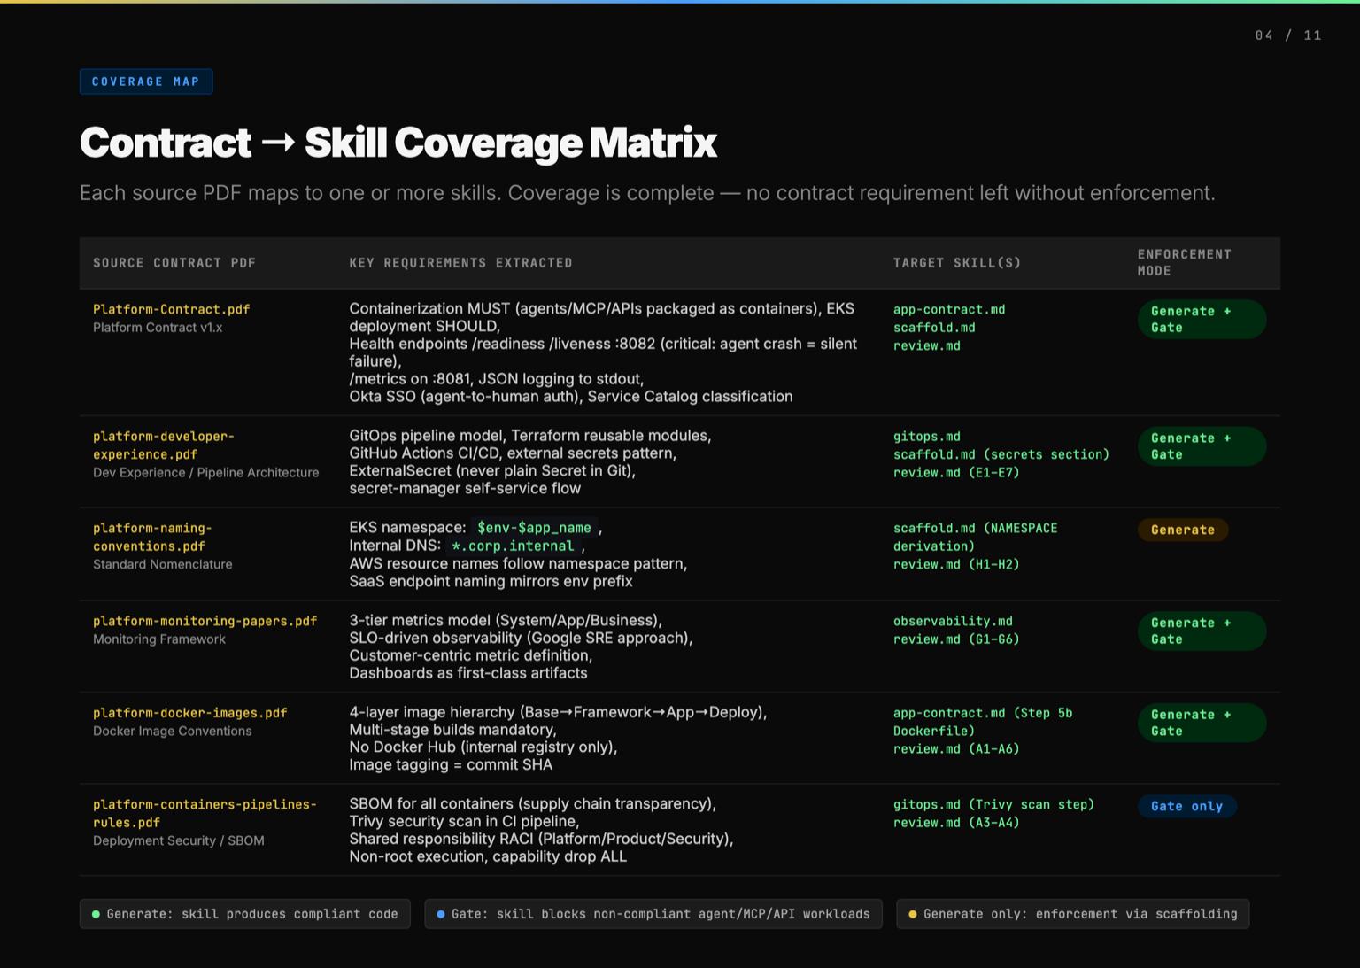Click the yellow Generate badge in naming-conventions row
1360x968 pixels.
click(x=1183, y=530)
